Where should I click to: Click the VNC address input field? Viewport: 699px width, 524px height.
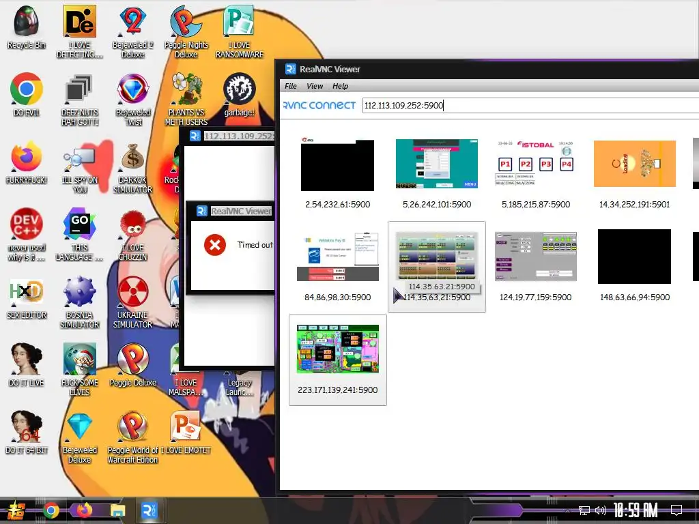[530, 106]
